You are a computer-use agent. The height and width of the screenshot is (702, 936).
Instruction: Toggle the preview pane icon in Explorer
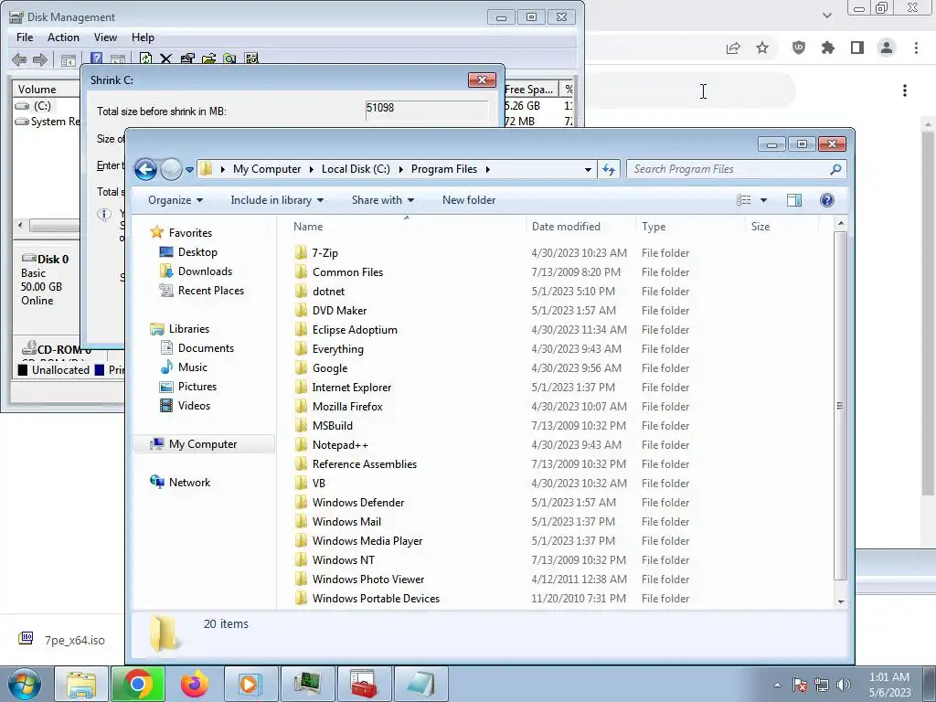click(794, 200)
